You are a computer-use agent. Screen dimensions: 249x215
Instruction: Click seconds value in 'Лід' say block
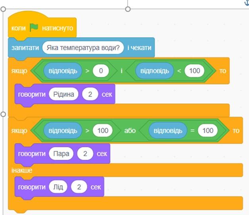point(79,187)
